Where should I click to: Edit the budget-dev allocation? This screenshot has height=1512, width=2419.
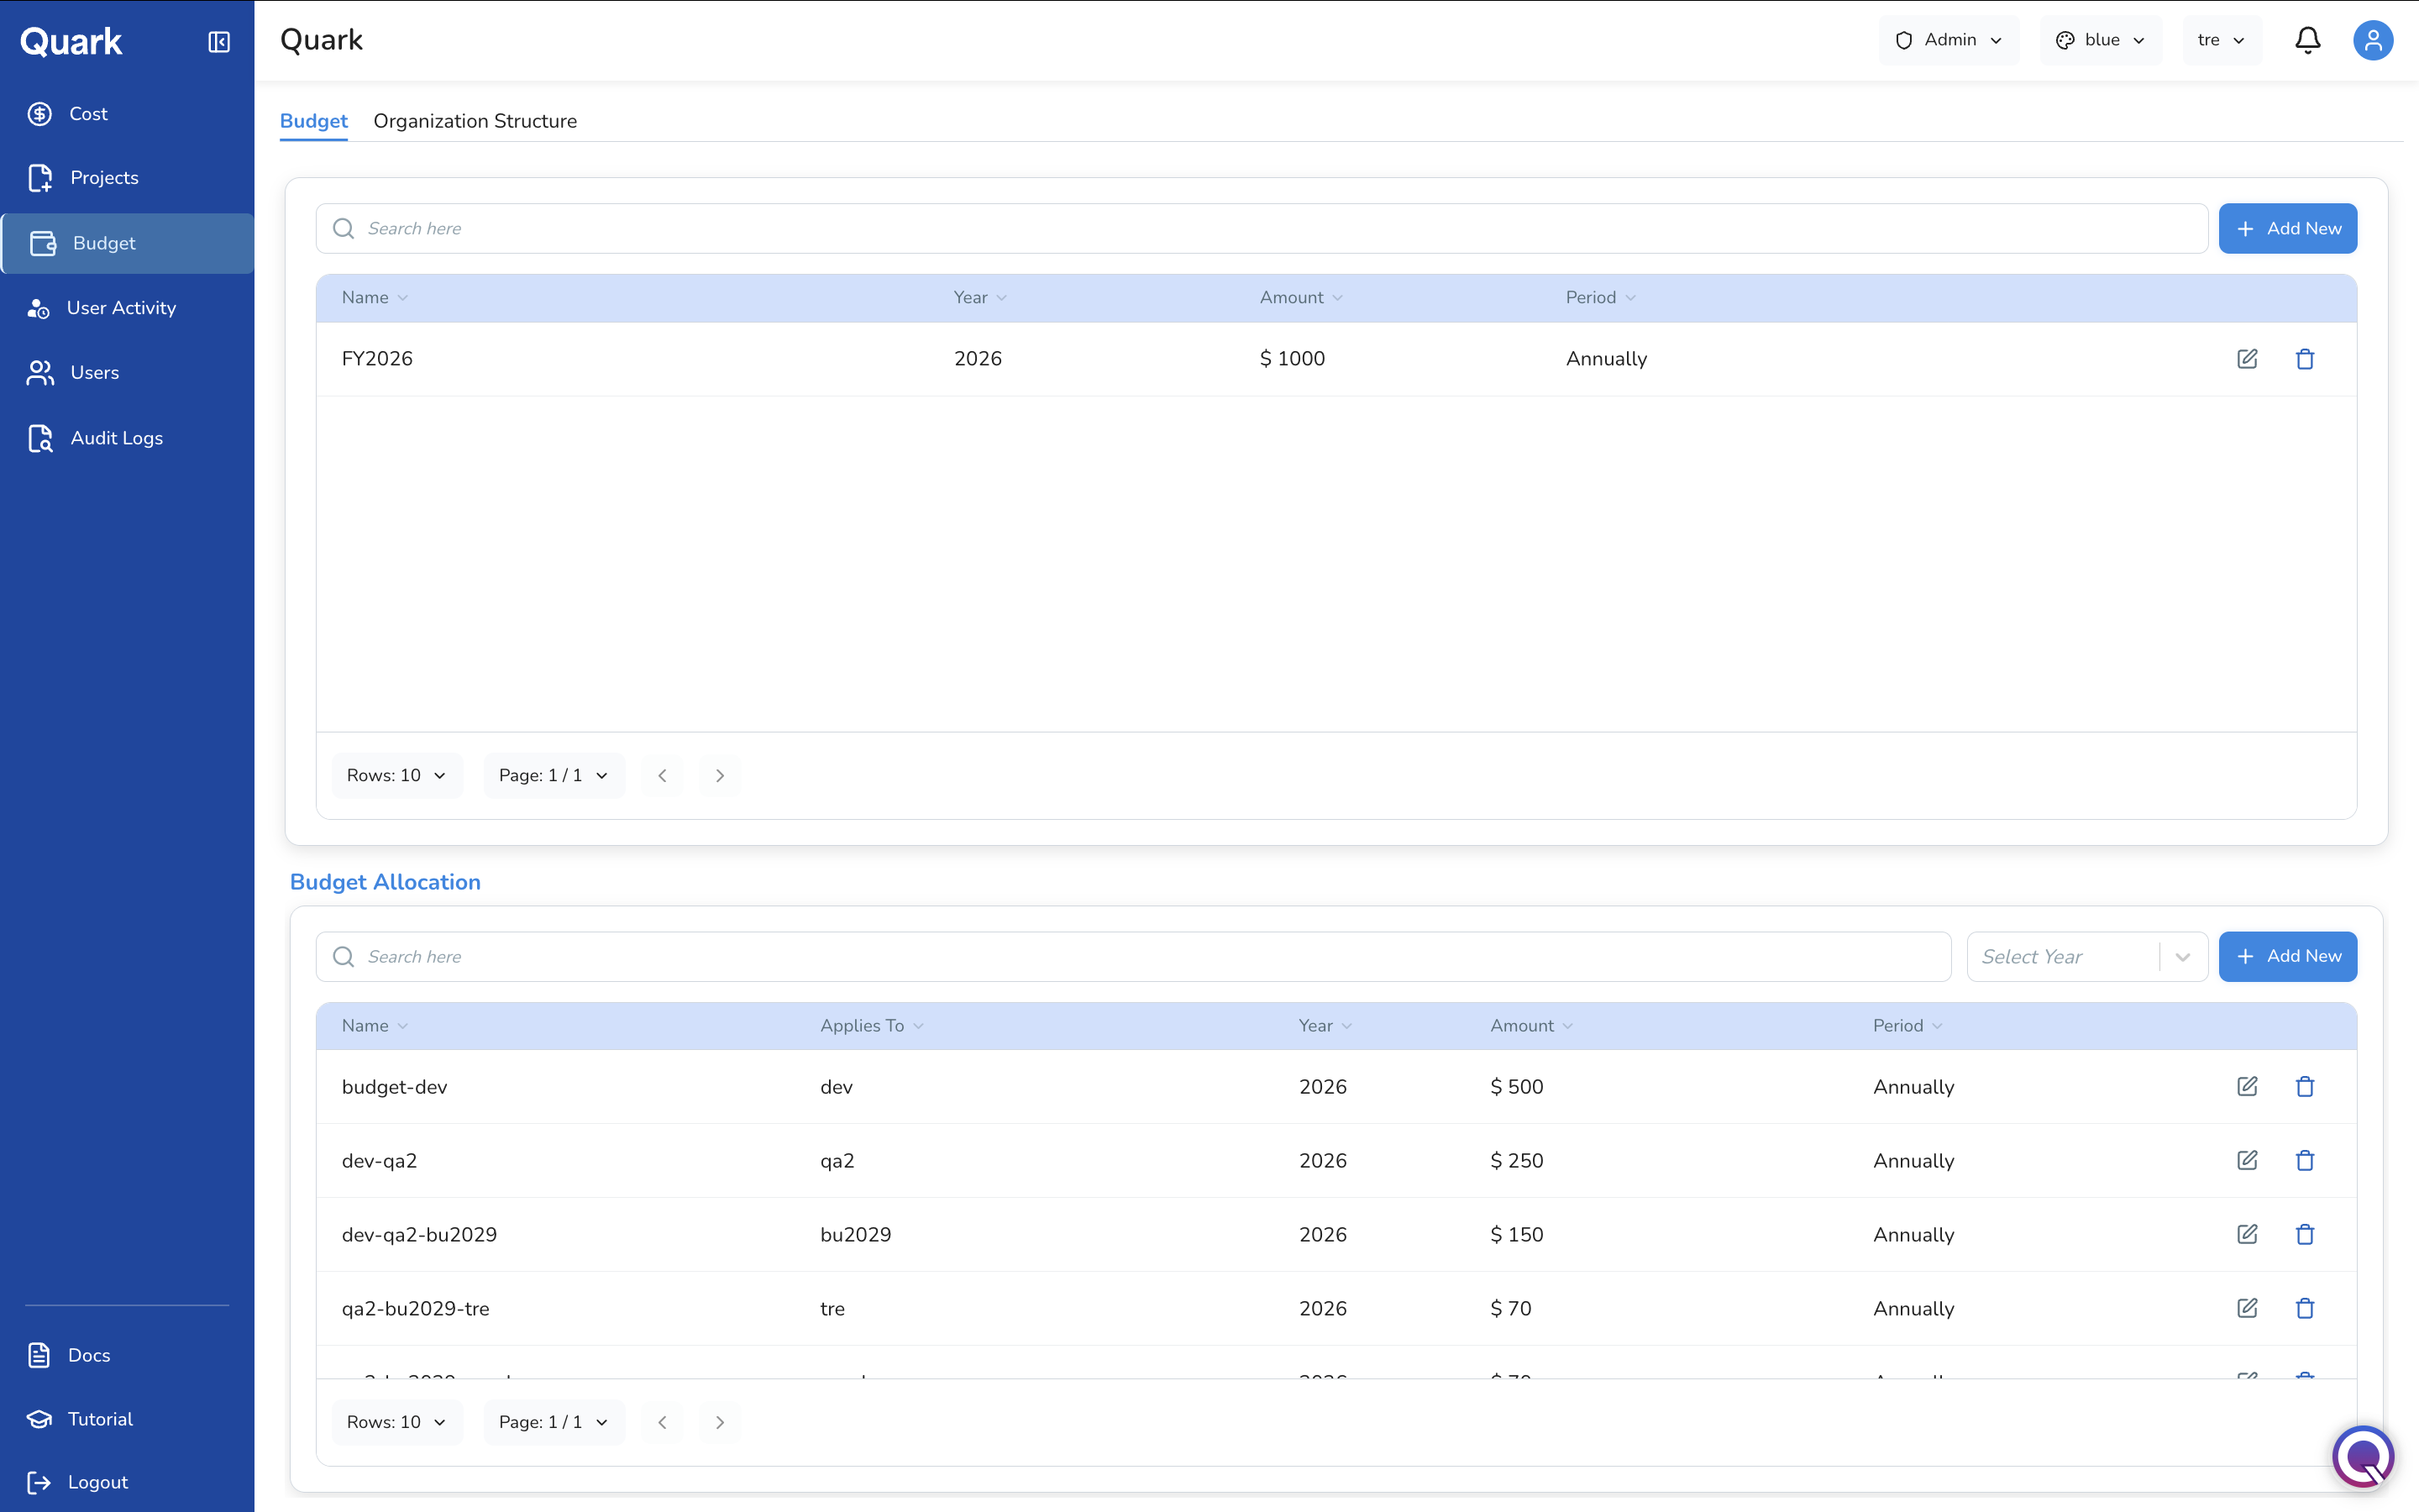[x=2247, y=1087]
